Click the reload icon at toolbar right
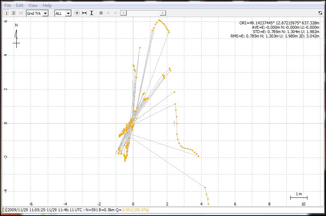This screenshot has width=326, height=216. tap(320, 13)
